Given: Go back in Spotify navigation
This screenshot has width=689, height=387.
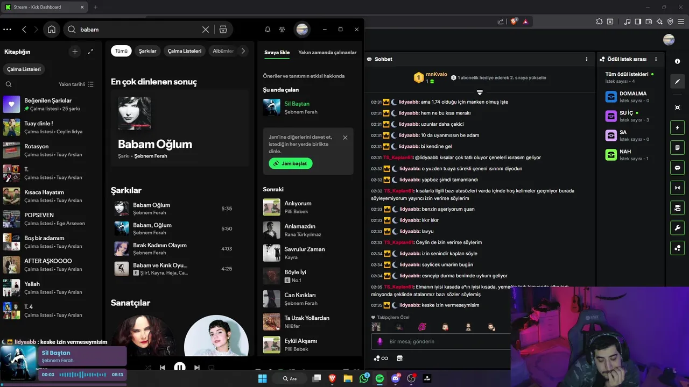Looking at the screenshot, I should [24, 30].
